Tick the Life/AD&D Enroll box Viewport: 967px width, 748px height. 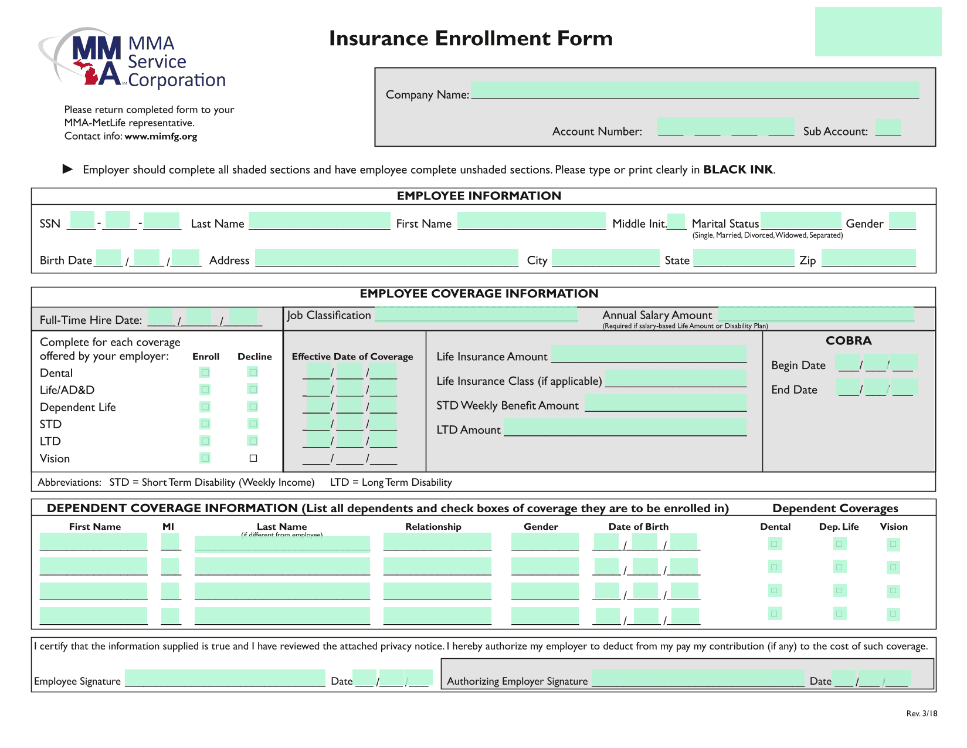pyautogui.click(x=205, y=390)
